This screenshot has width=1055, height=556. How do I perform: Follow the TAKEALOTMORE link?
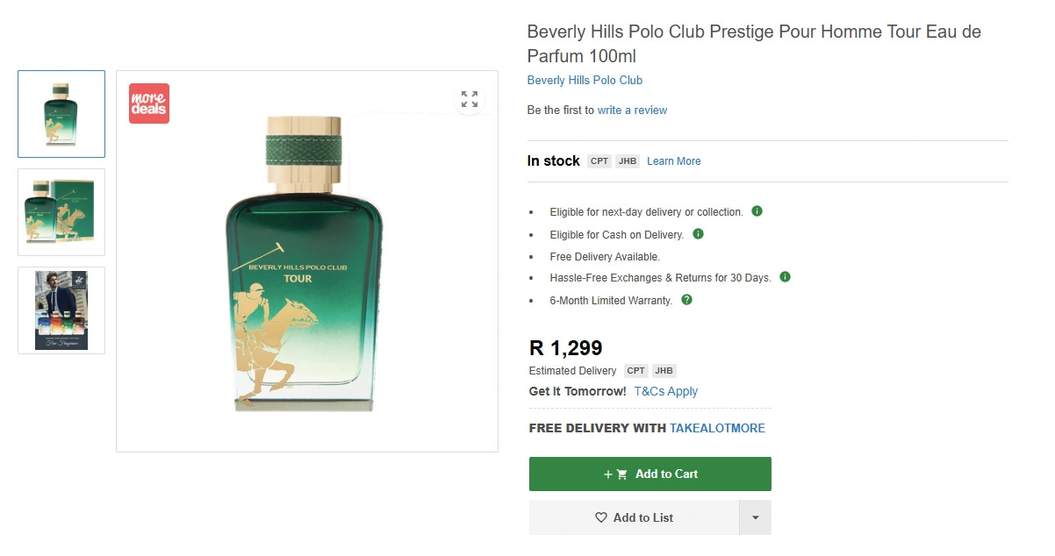click(x=717, y=428)
